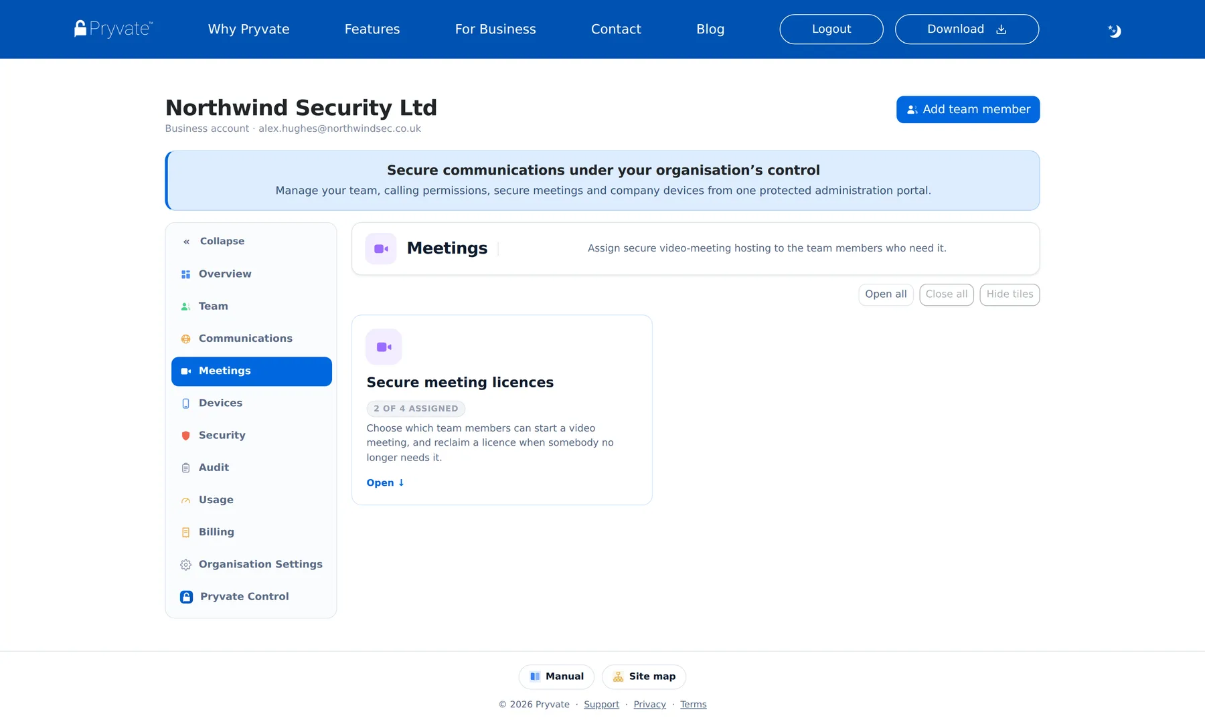This screenshot has height=726, width=1205.
Task: Click the Site map hierarchy icon
Action: (619, 676)
